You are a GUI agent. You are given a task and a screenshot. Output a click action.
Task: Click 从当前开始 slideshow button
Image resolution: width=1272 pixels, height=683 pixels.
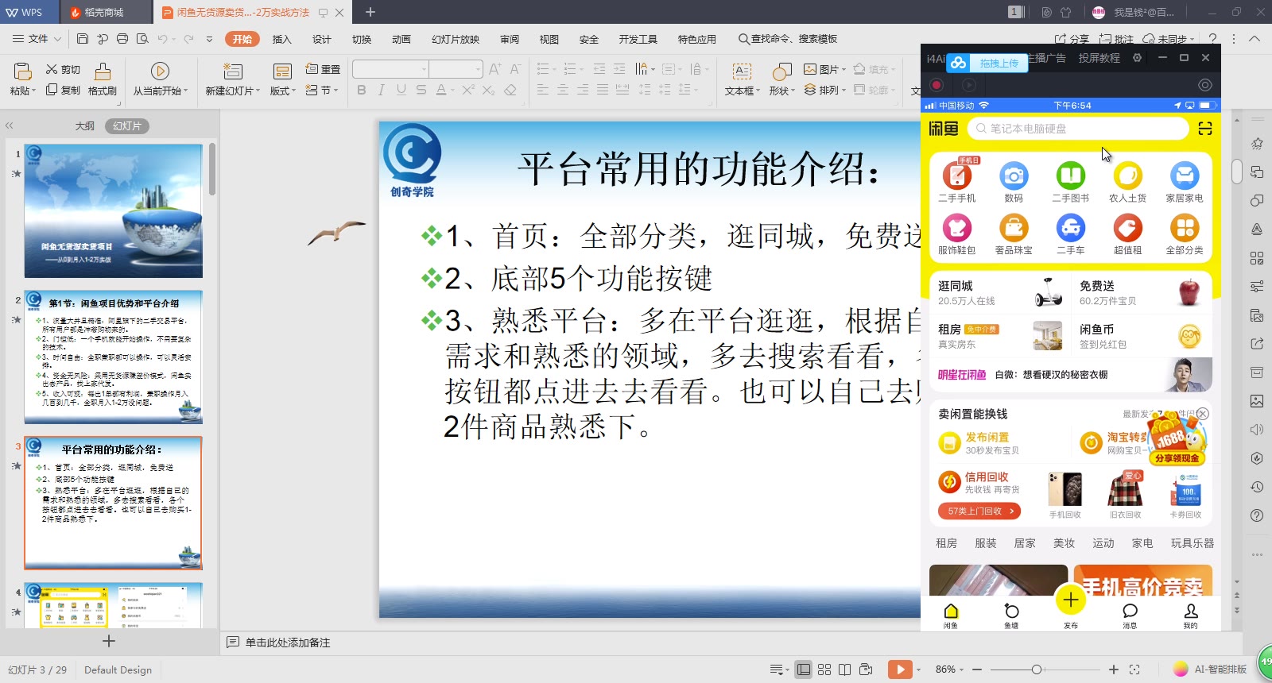point(160,80)
